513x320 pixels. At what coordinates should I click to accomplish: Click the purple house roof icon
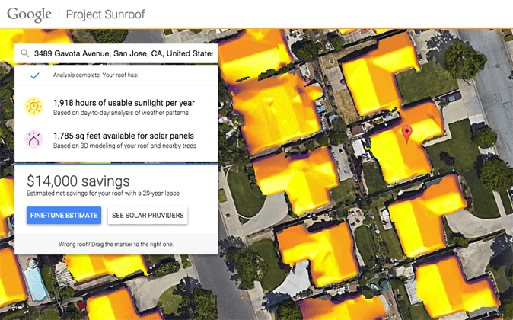click(33, 139)
